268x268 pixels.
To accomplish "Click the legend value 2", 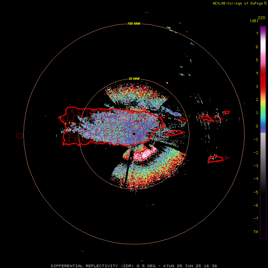I will (x=257, y=100).
